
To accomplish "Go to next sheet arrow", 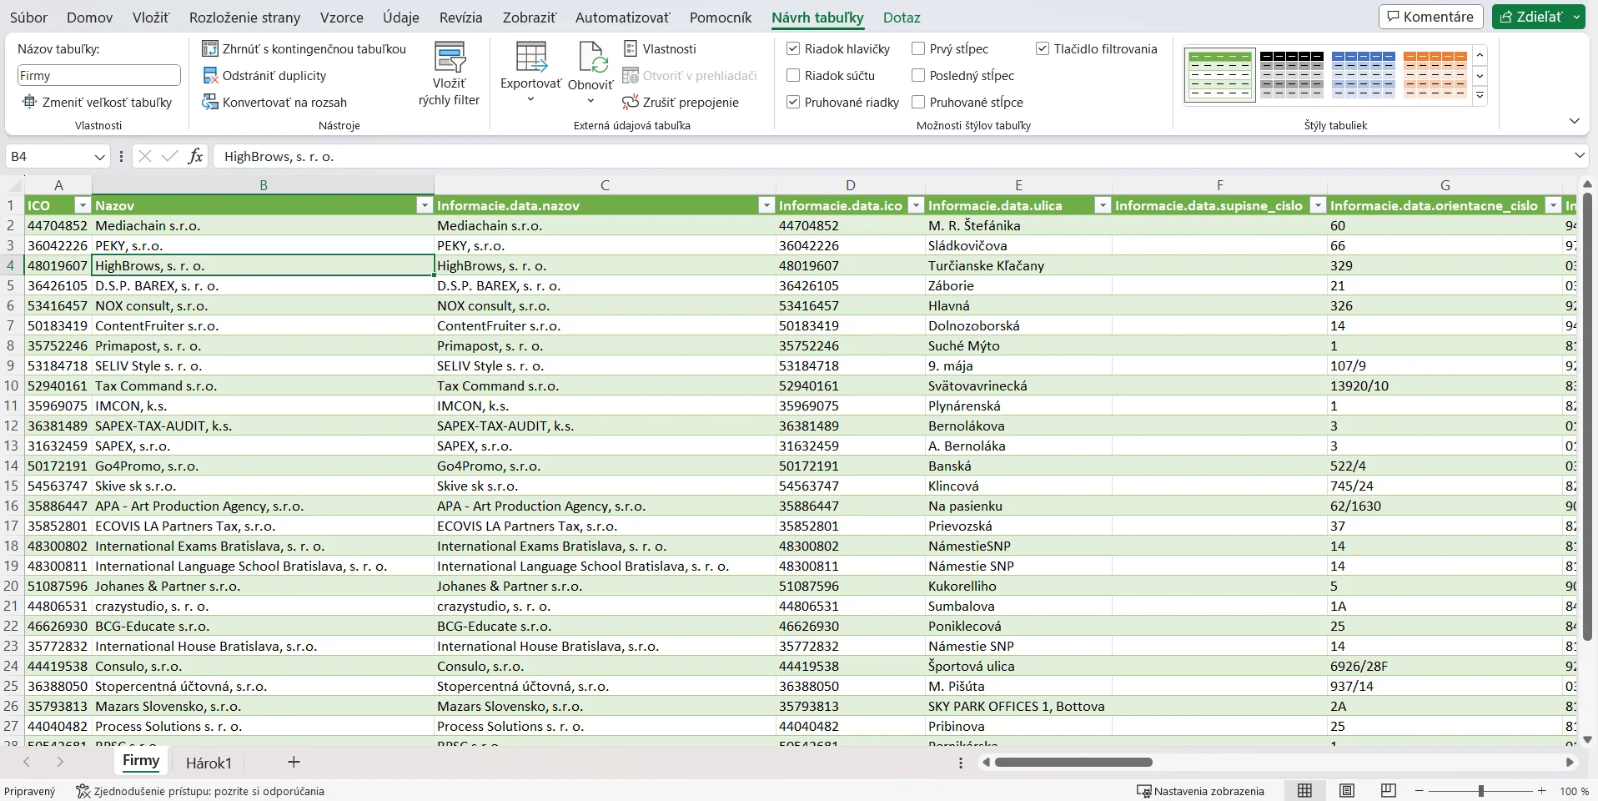I will coord(60,762).
